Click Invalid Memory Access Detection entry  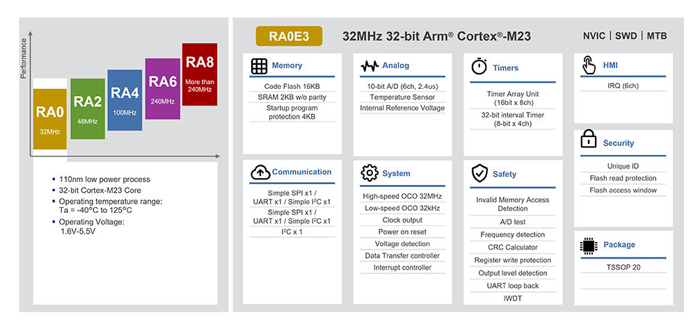click(x=513, y=204)
